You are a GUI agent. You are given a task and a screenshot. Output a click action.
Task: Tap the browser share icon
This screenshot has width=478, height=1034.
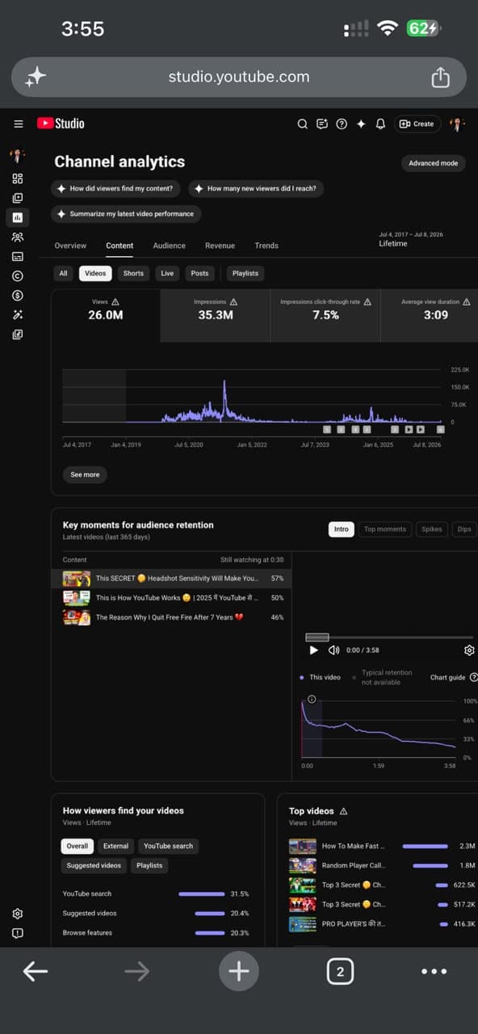pyautogui.click(x=440, y=77)
